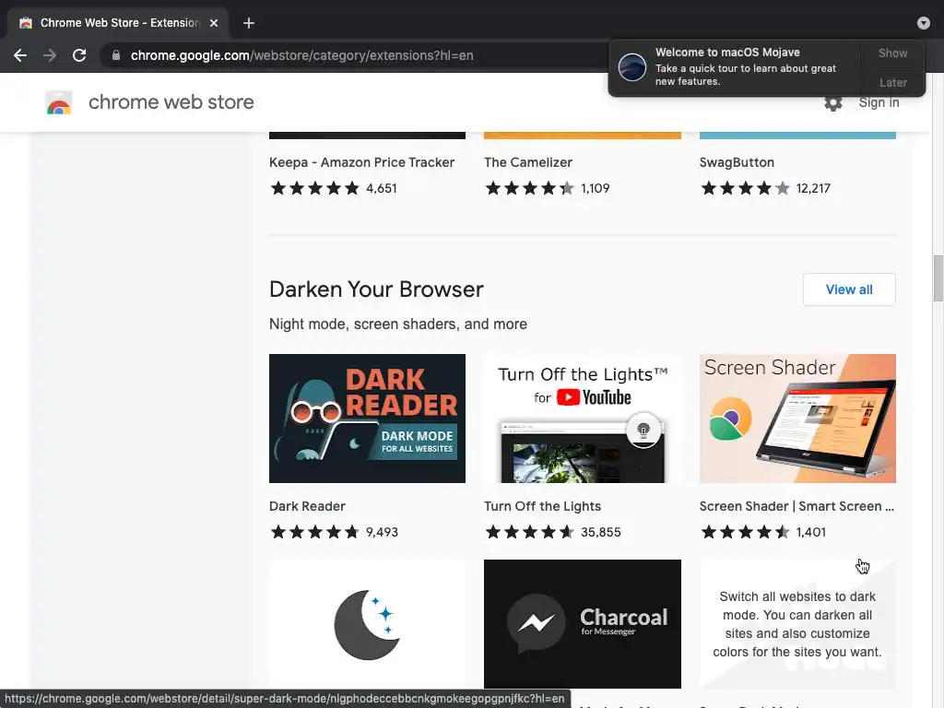Click the Keepa star rating
Screen dimensions: 944x708
click(x=315, y=188)
